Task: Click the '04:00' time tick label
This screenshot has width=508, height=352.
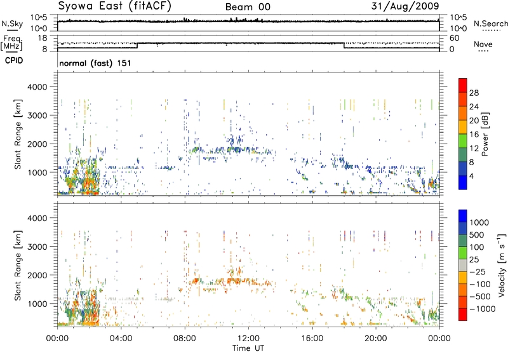Action: coord(121,339)
